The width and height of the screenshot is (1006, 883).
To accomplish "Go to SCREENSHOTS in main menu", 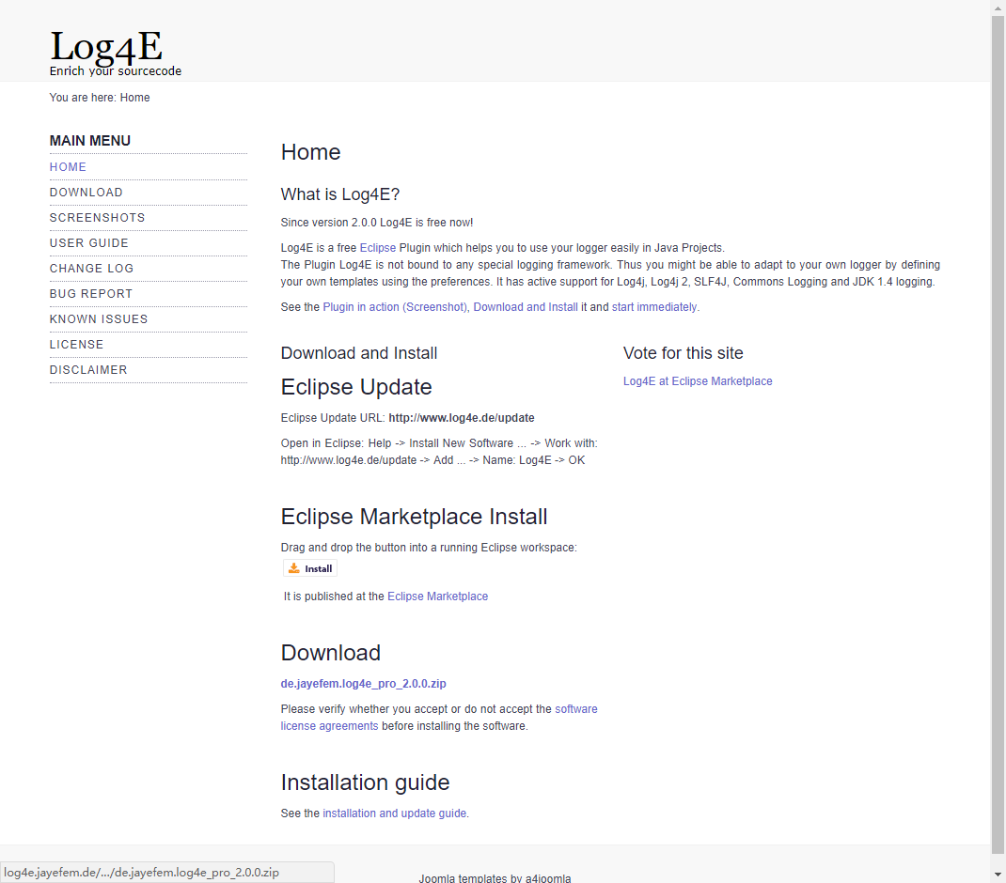I will [x=97, y=217].
